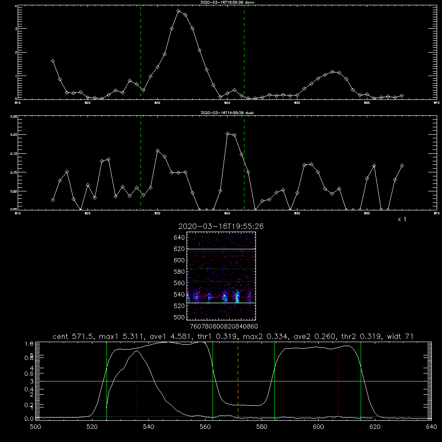Click the bottom plot x-axis label '620'

coord(375,427)
